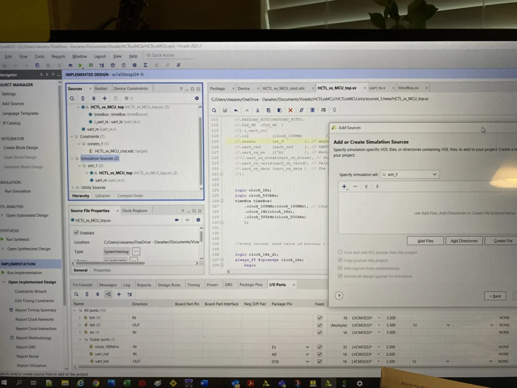The width and height of the screenshot is (517, 388).
Task: Click paste icon in editor toolbar
Action: click(x=279, y=110)
